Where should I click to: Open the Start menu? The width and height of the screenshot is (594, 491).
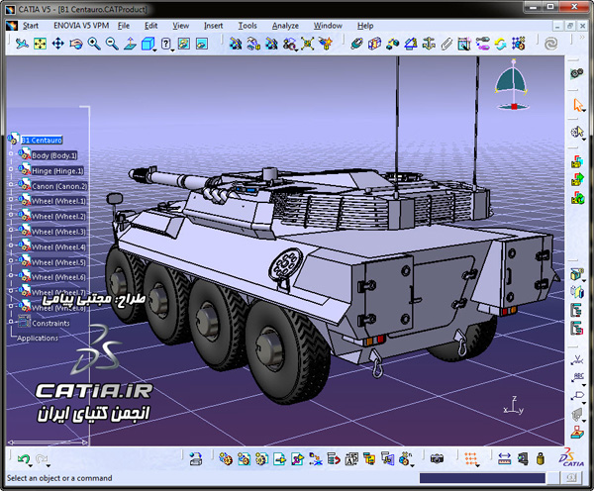tap(31, 26)
